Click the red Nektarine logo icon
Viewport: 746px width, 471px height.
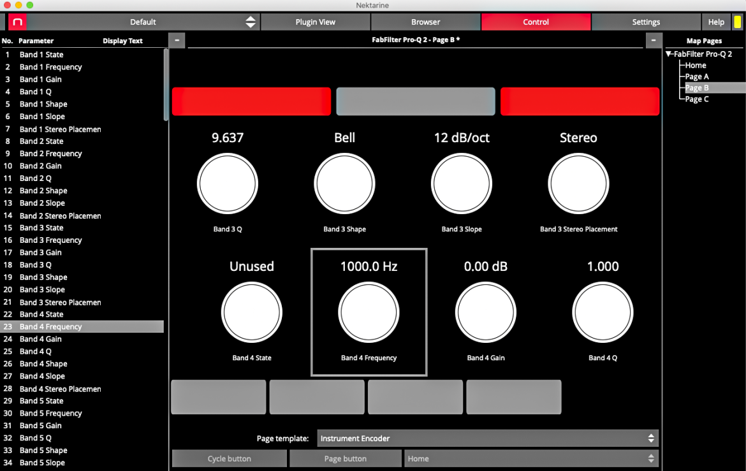click(18, 22)
